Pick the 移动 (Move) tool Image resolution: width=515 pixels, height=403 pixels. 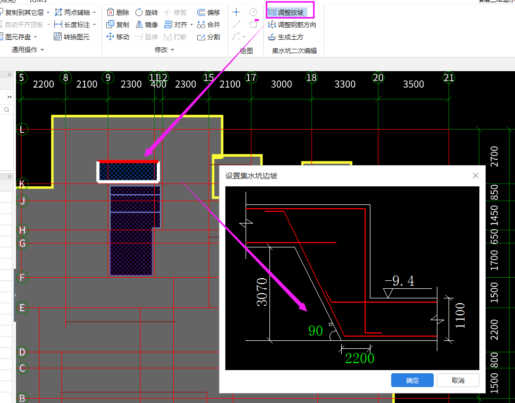[118, 37]
